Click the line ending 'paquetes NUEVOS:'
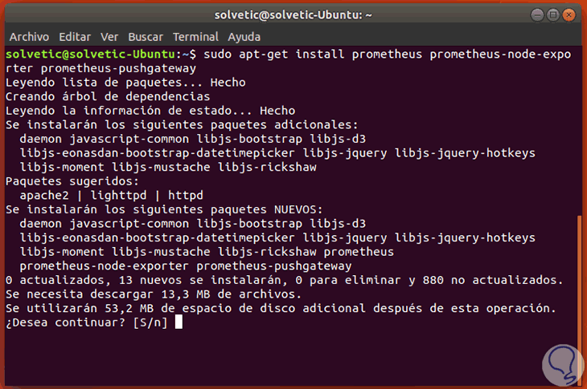The height and width of the screenshot is (389, 587). pos(164,209)
